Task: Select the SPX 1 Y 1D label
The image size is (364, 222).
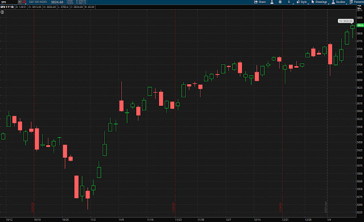Action: pyautogui.click(x=7, y=7)
